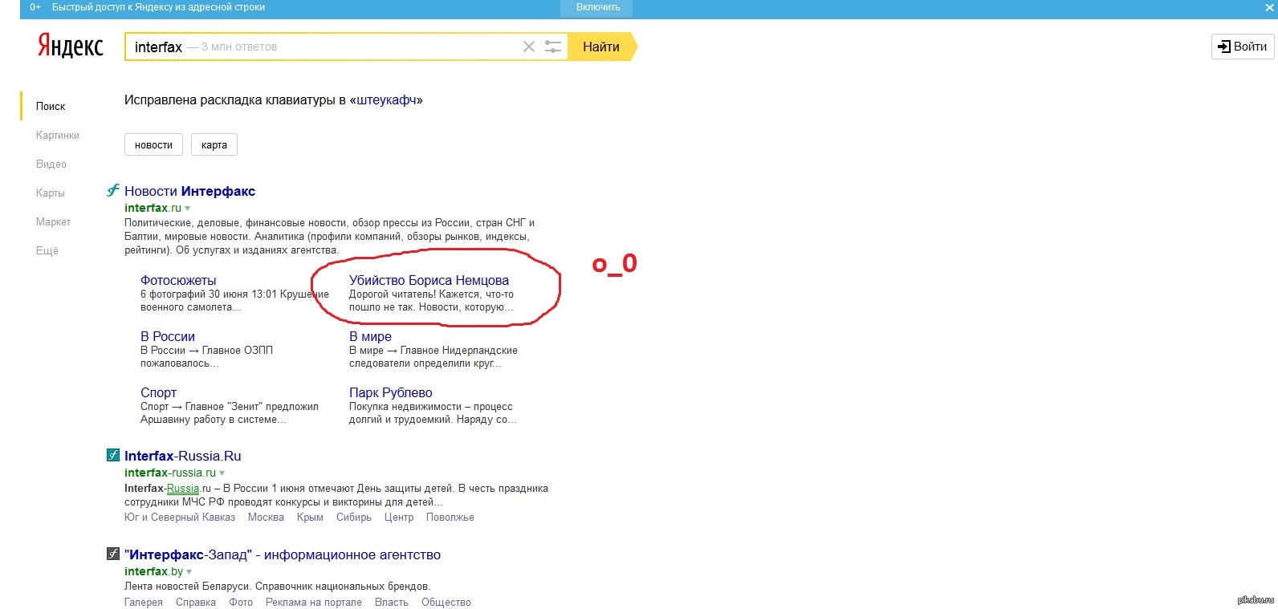Click the green interfax.by URL
Screen dimensions: 1278x609
point(153,571)
